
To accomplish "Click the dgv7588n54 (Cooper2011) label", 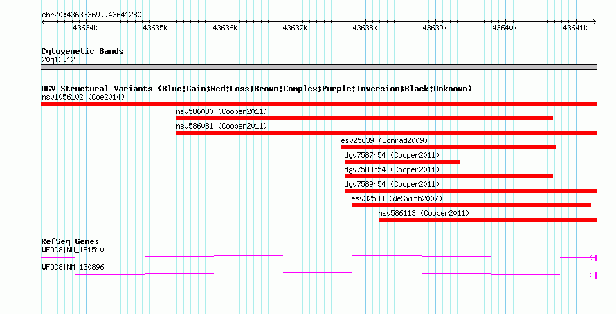I will point(392,169).
